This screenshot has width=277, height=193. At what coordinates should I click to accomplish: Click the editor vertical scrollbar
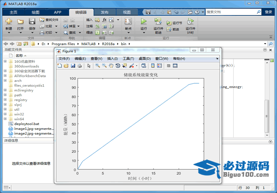[x=266, y=116]
